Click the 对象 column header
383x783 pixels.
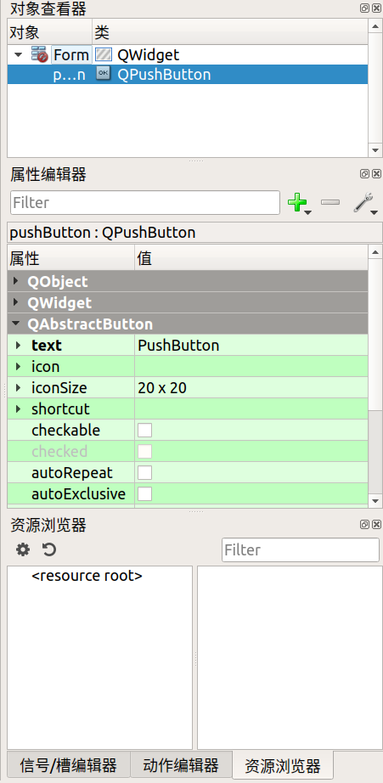50,32
